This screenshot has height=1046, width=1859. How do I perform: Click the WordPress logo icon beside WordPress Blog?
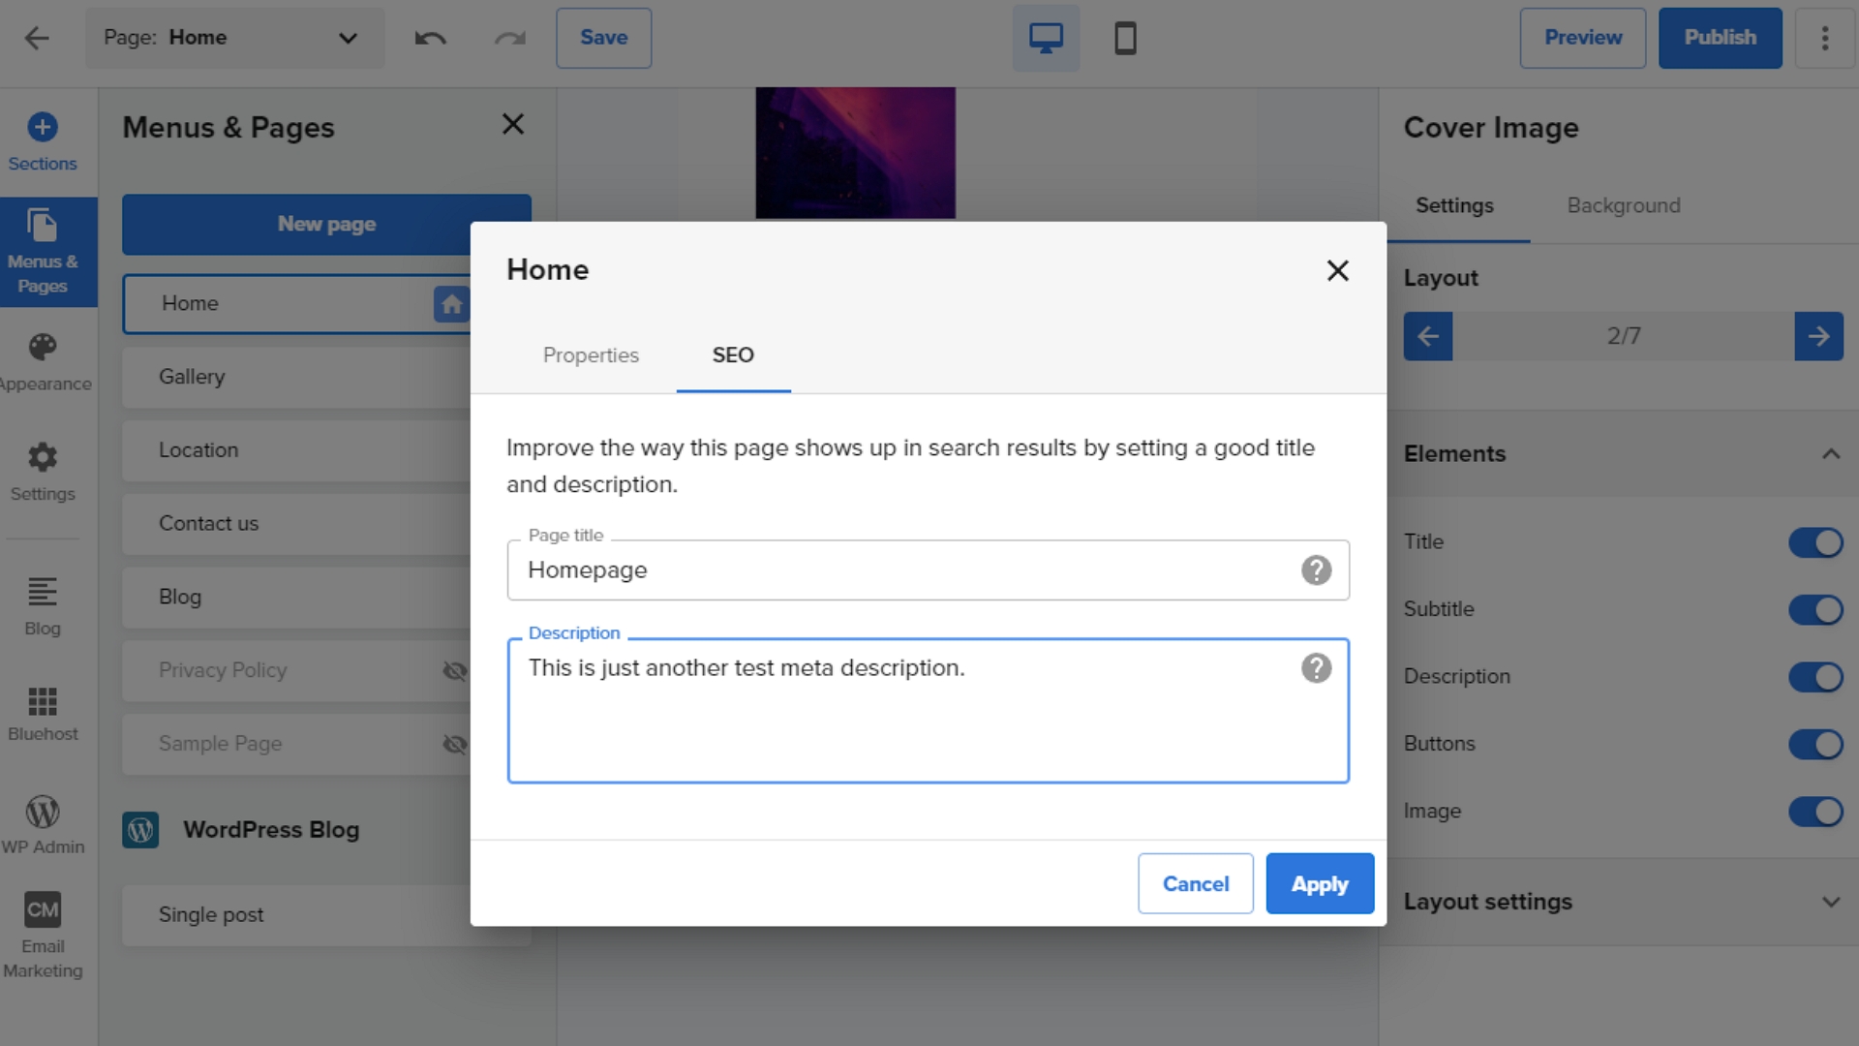(x=140, y=830)
